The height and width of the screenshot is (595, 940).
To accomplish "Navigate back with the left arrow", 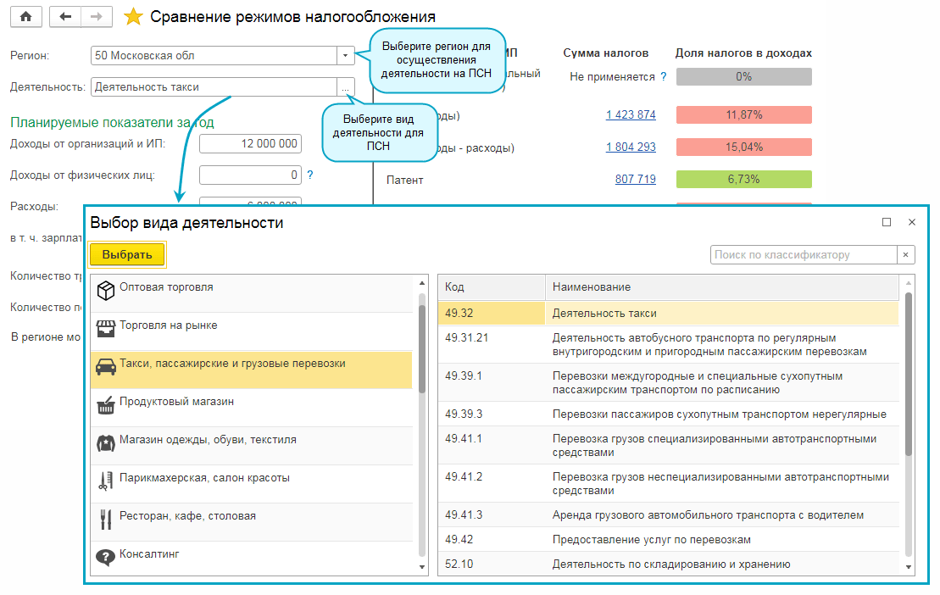I will [x=65, y=17].
